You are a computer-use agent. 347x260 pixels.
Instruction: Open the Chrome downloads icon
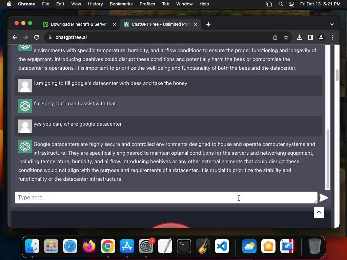pyautogui.click(x=300, y=37)
